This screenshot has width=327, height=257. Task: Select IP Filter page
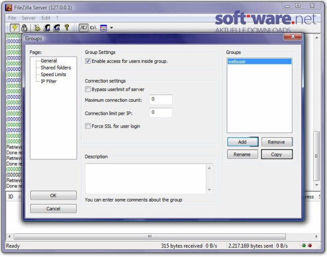click(x=49, y=81)
